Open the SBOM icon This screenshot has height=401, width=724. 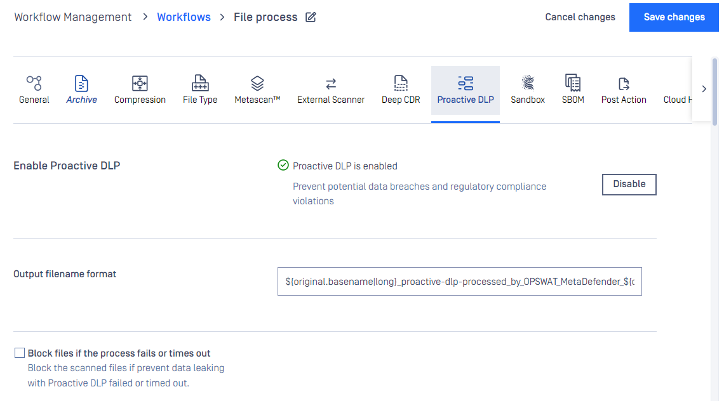[573, 83]
